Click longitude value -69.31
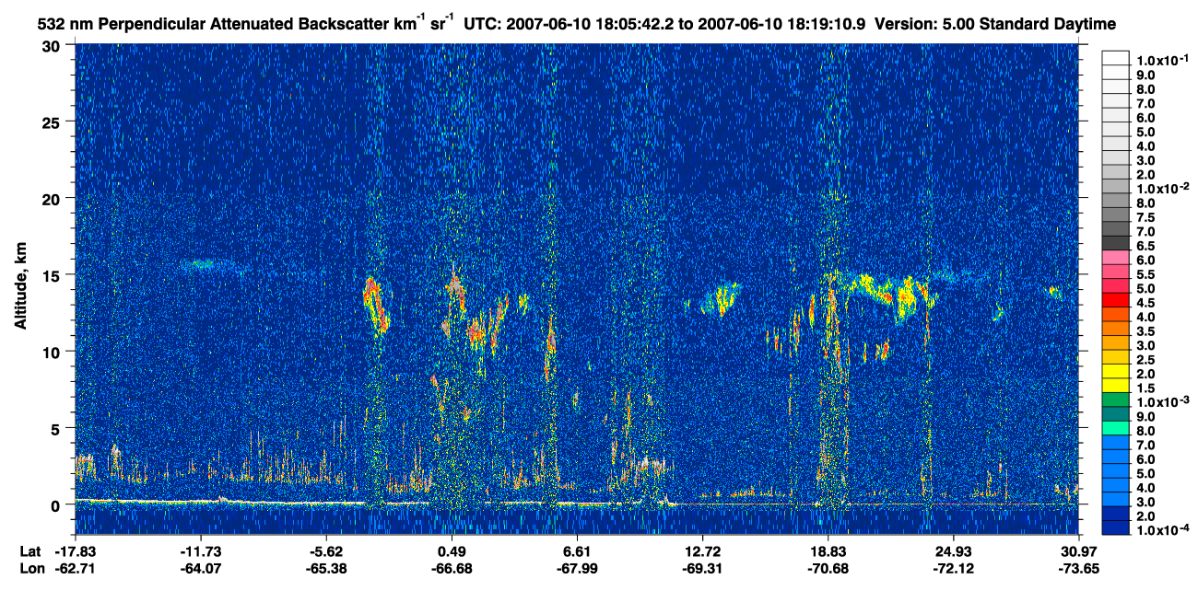The image size is (1198, 614). [702, 568]
